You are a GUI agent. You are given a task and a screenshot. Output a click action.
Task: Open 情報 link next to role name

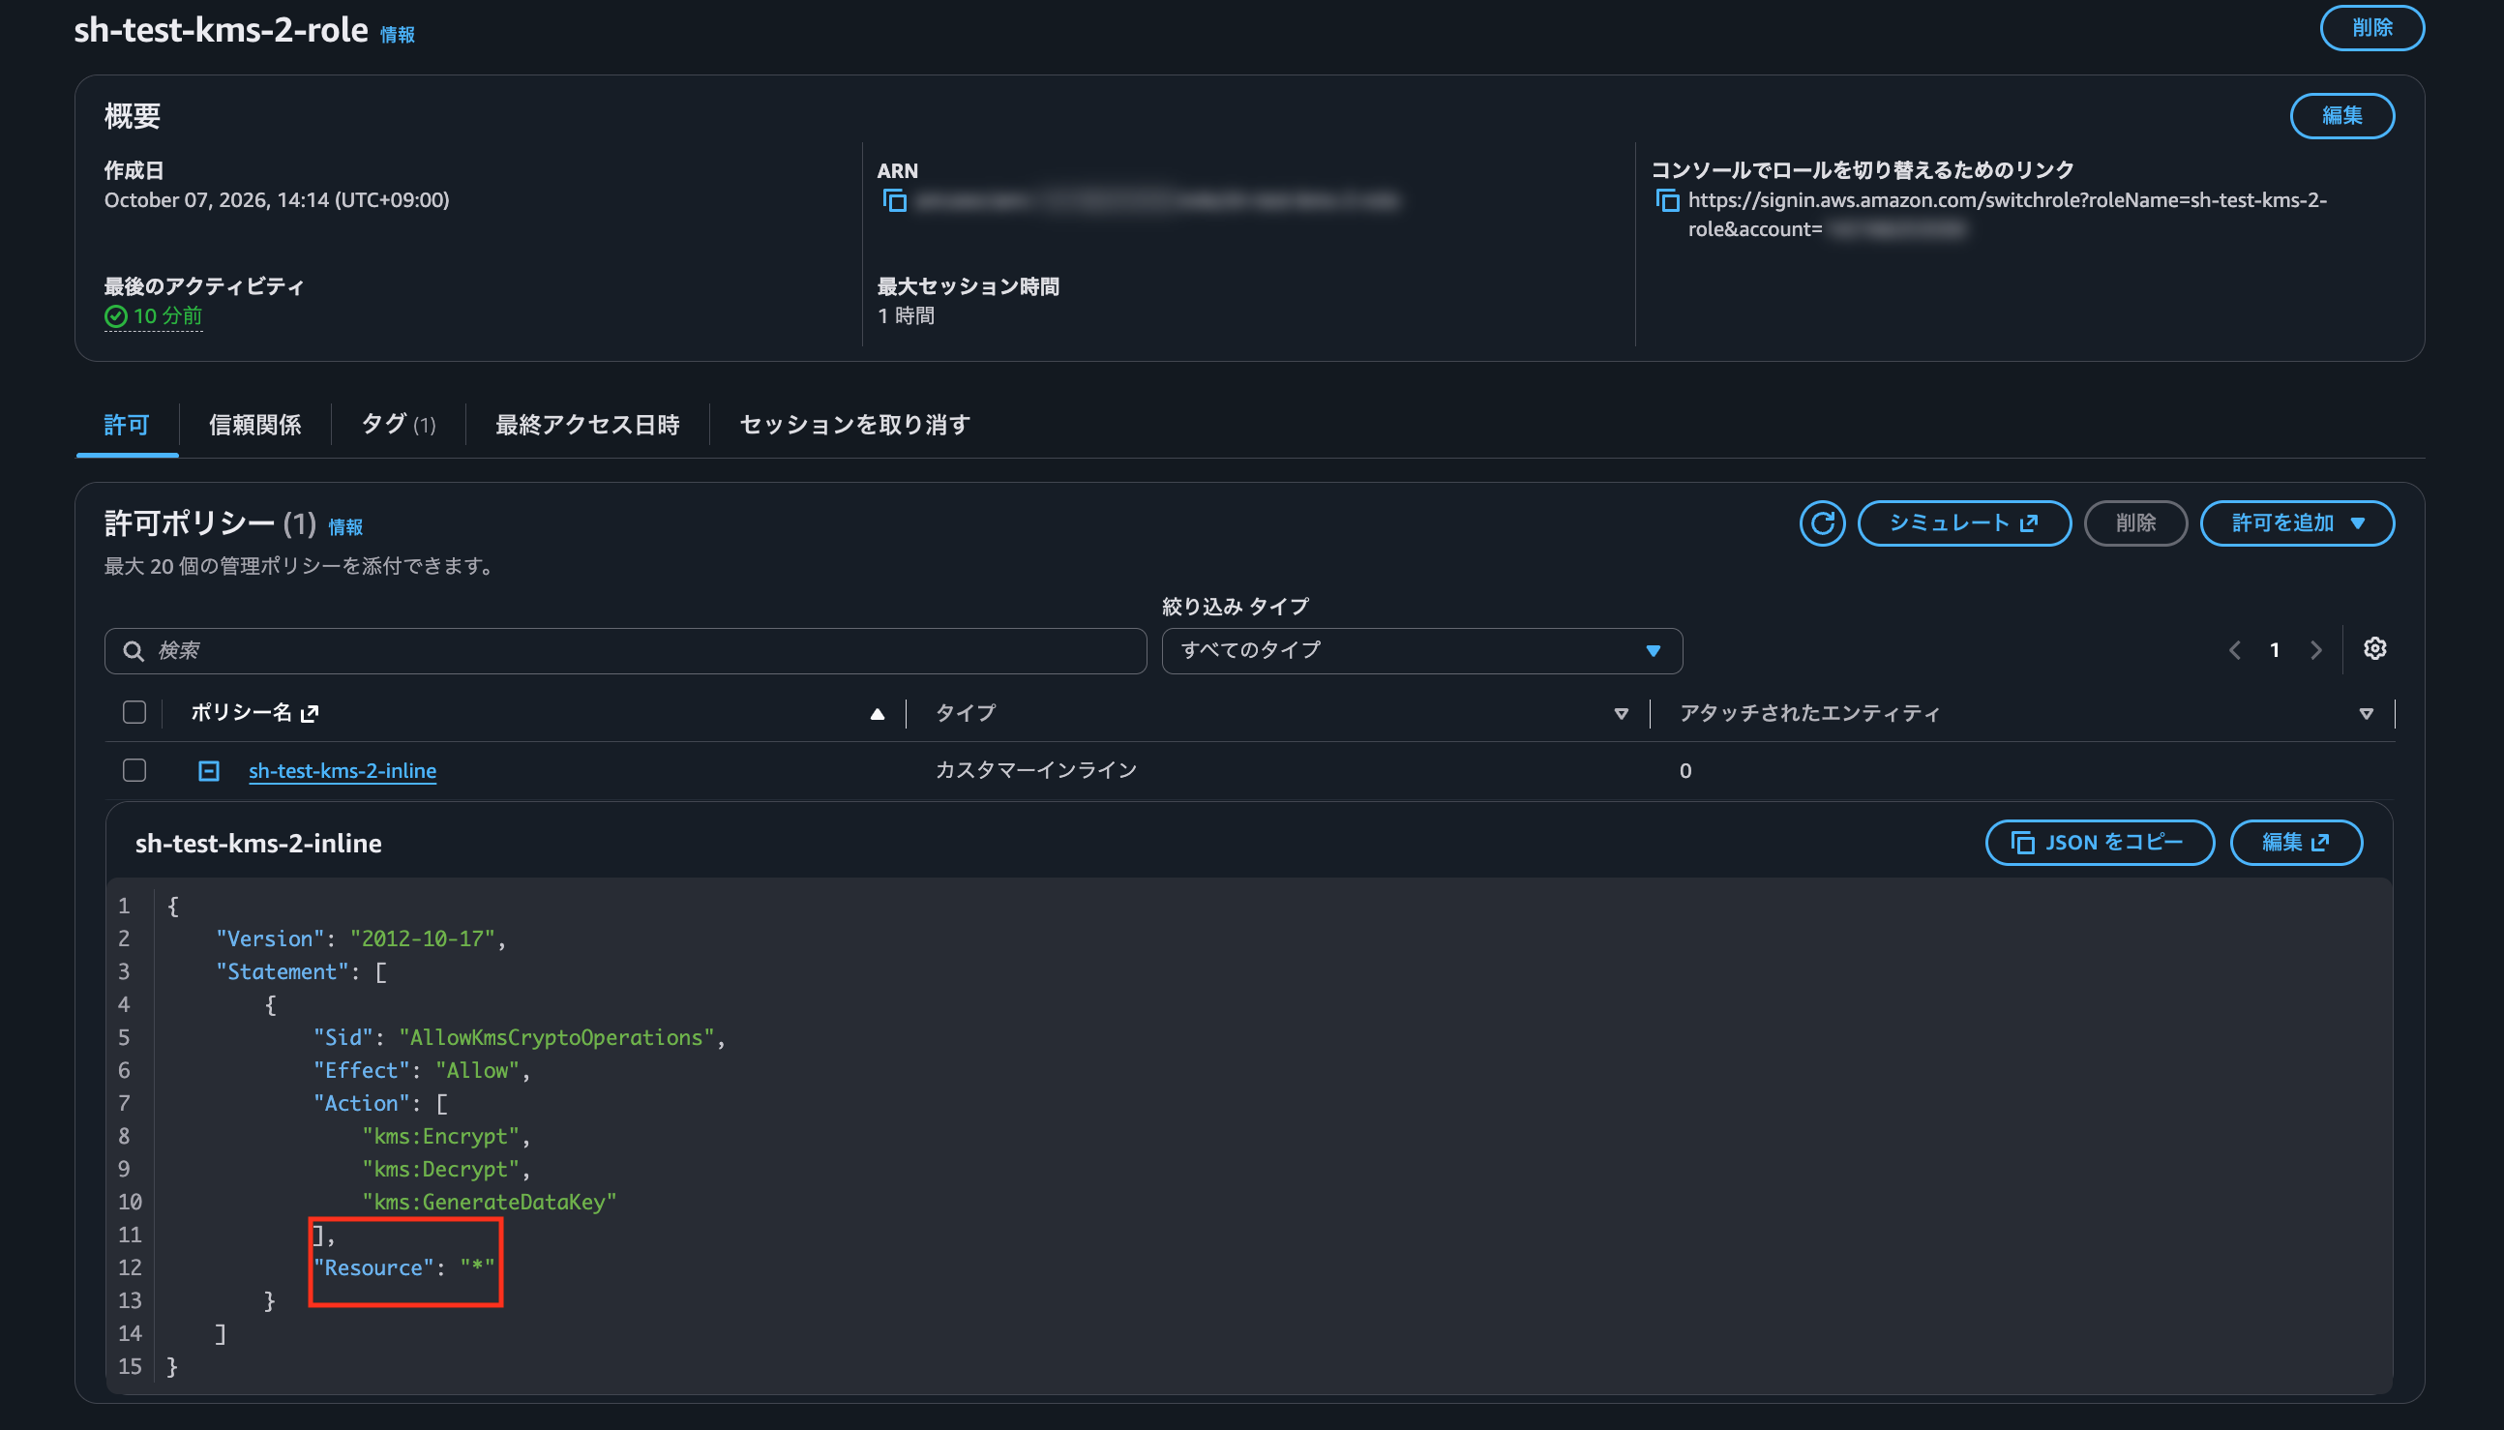click(398, 36)
